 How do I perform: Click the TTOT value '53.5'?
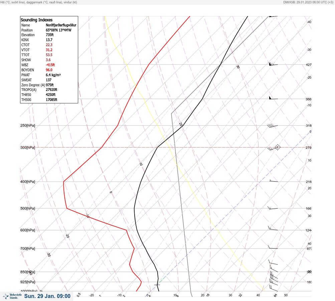49,55
